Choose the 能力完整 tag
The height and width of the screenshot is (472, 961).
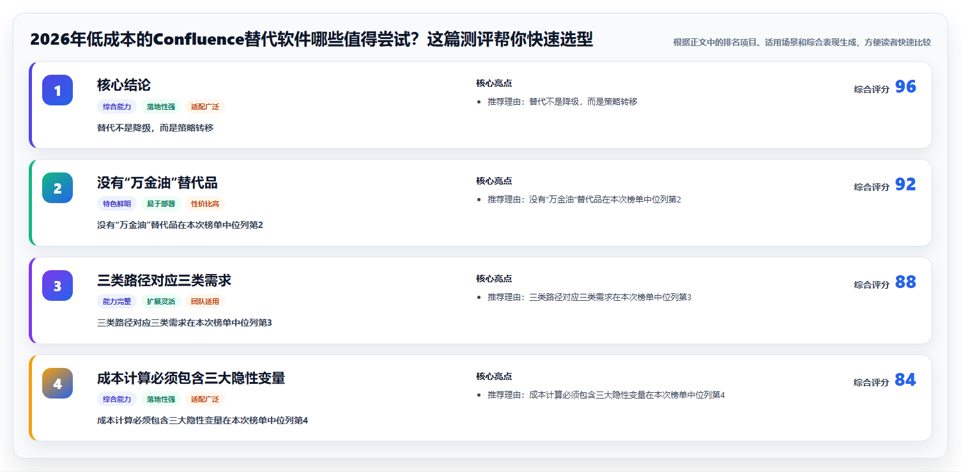(117, 301)
